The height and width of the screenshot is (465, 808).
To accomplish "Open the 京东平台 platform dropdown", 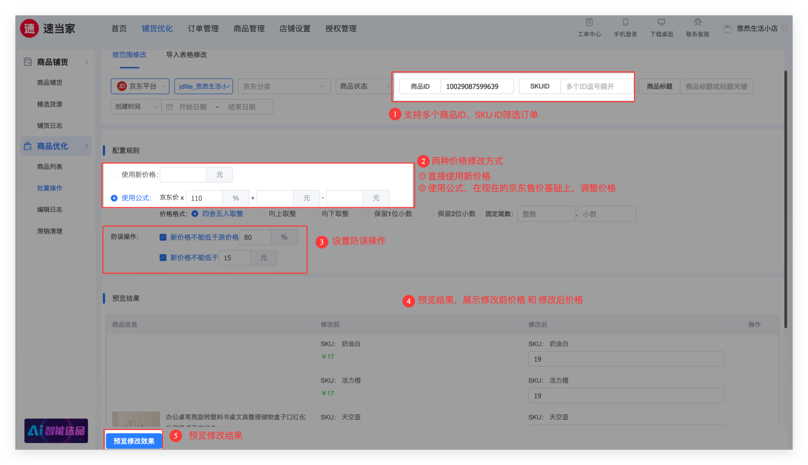I will (140, 86).
